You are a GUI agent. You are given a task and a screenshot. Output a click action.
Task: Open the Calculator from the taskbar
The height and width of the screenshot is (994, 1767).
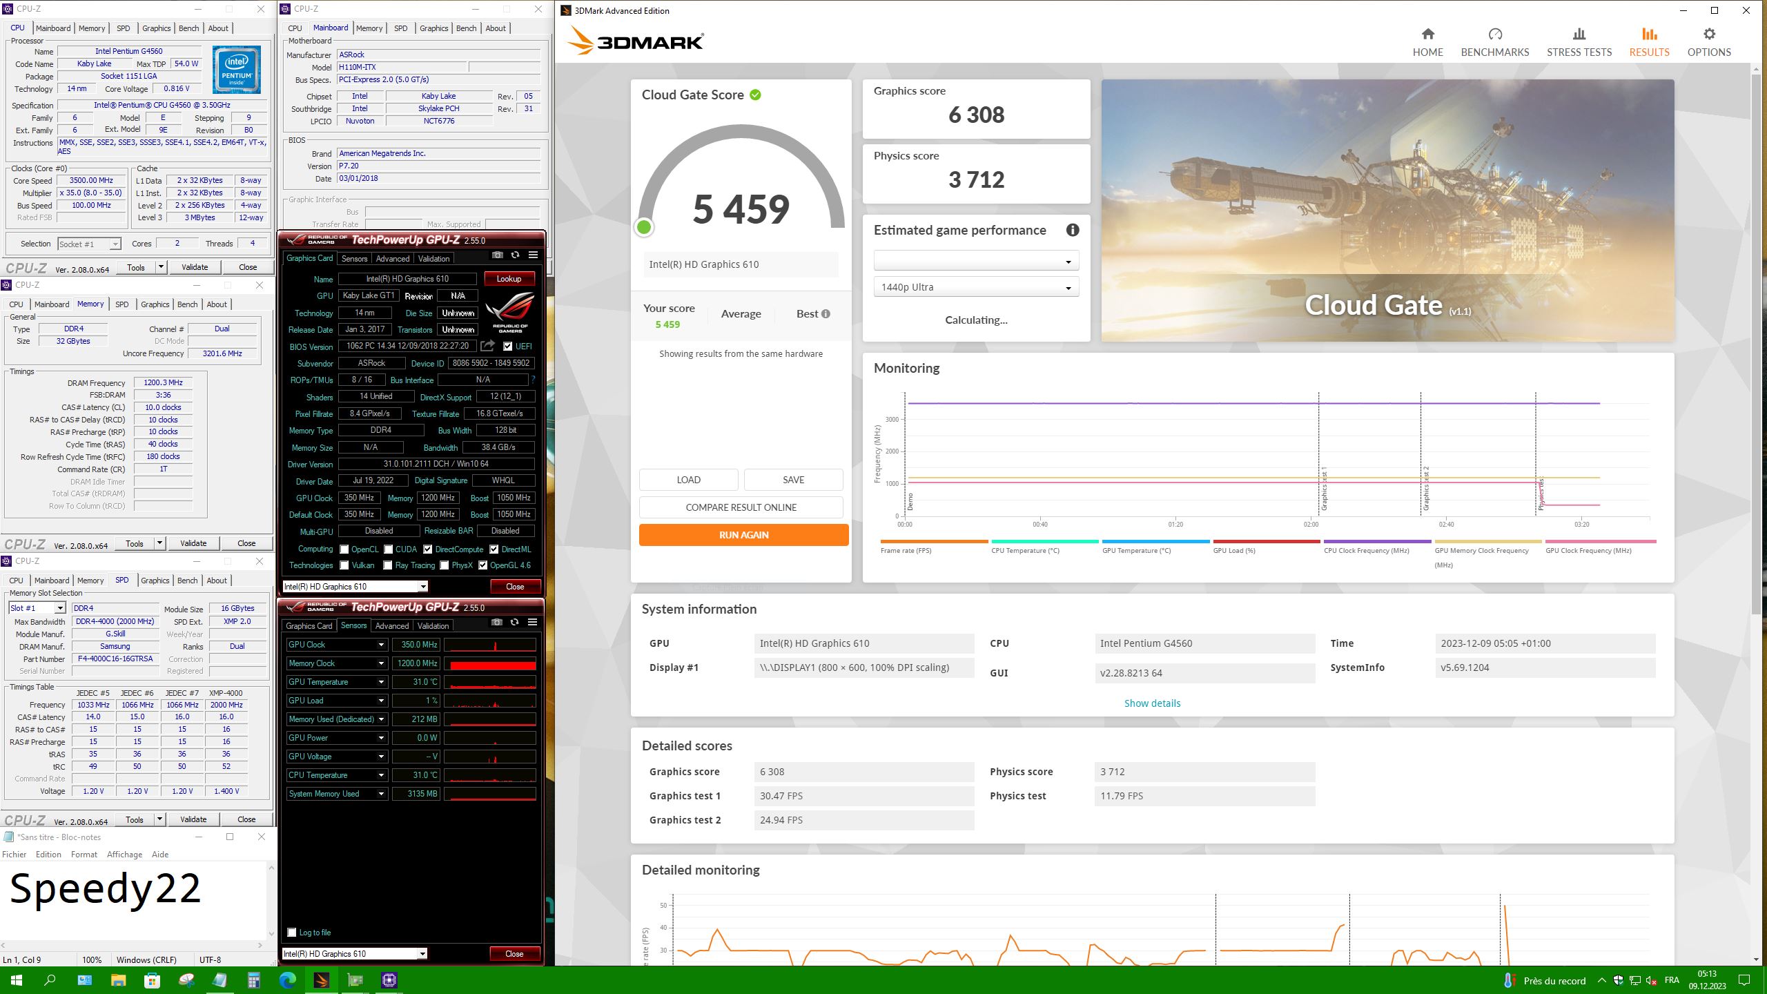(254, 980)
